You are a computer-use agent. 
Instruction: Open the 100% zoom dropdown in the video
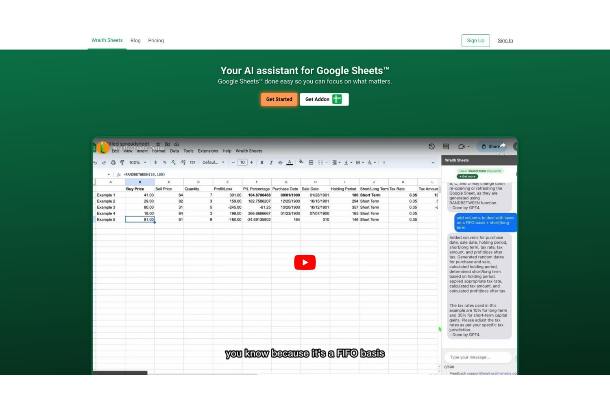tap(137, 163)
